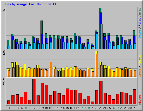
Task: Click day label 23 on x-axis
Action: click(x=101, y=108)
